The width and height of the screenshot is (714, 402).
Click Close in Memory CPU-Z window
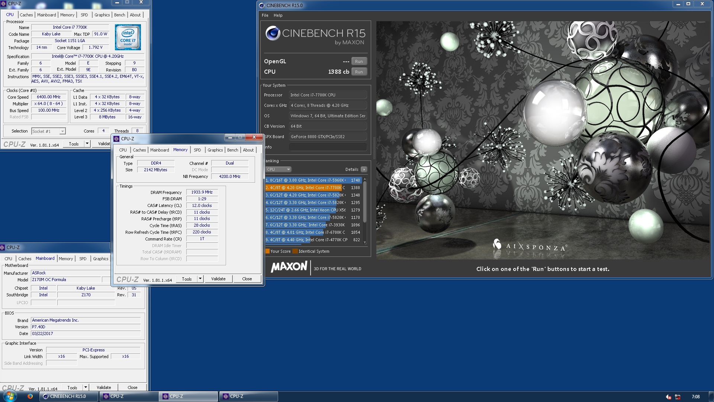pyautogui.click(x=247, y=279)
